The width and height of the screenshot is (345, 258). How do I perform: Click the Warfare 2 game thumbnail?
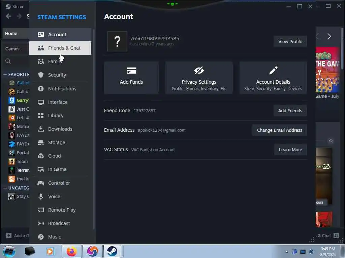(324, 177)
